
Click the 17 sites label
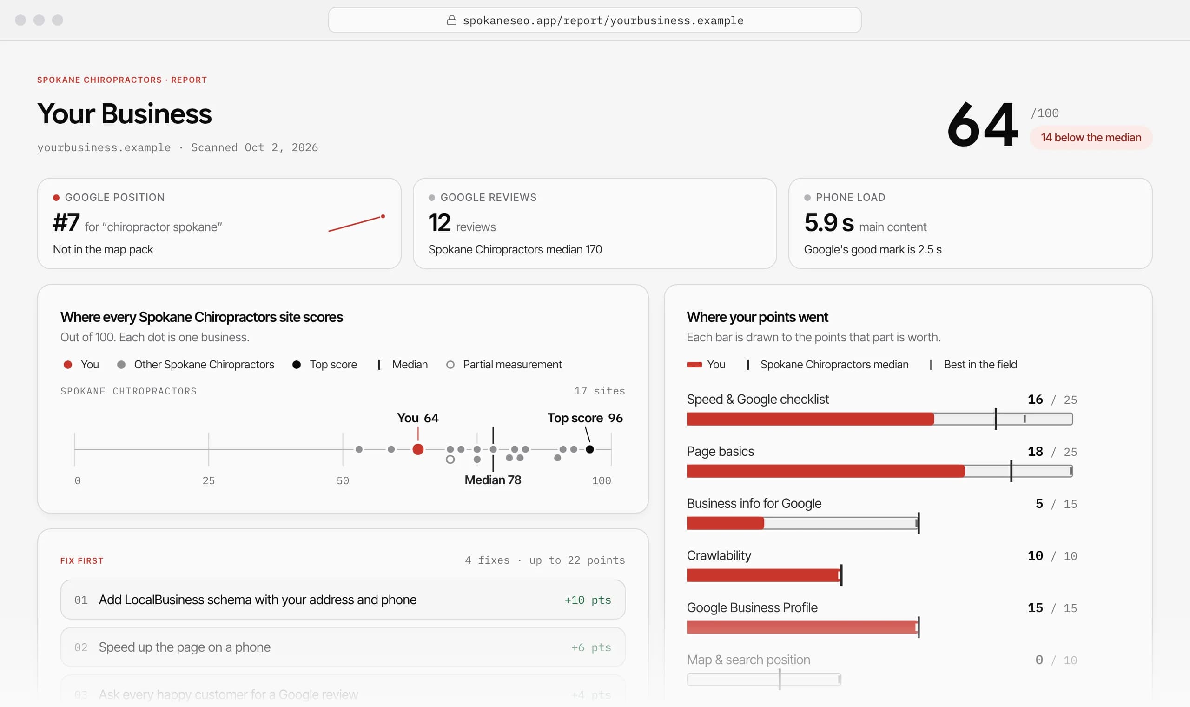[599, 391]
